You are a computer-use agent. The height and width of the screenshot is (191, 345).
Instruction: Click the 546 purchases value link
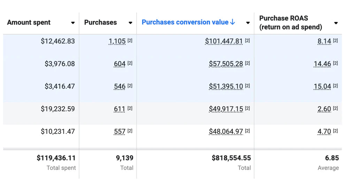(x=120, y=86)
